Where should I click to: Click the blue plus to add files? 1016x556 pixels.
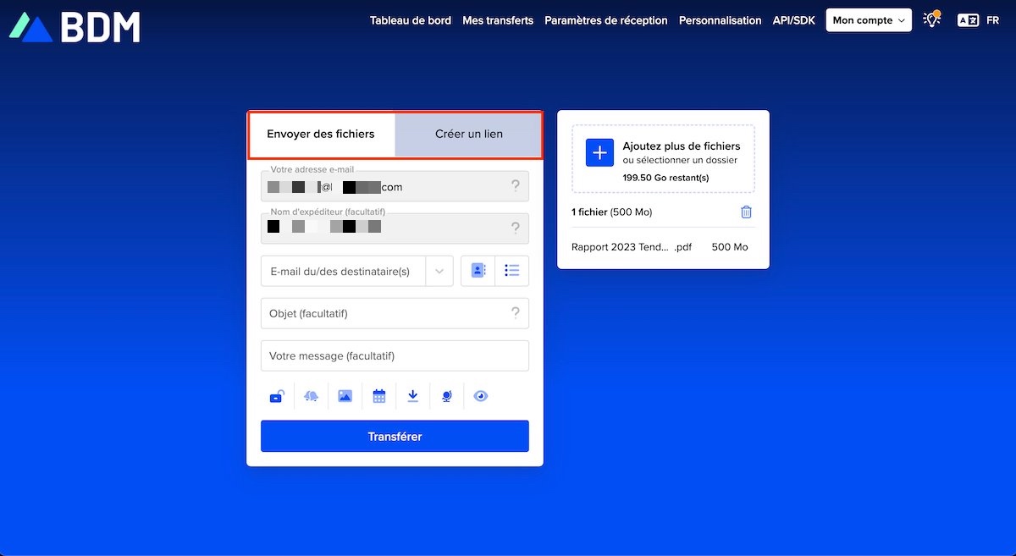tap(599, 153)
